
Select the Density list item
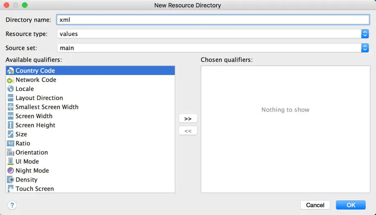(x=91, y=180)
